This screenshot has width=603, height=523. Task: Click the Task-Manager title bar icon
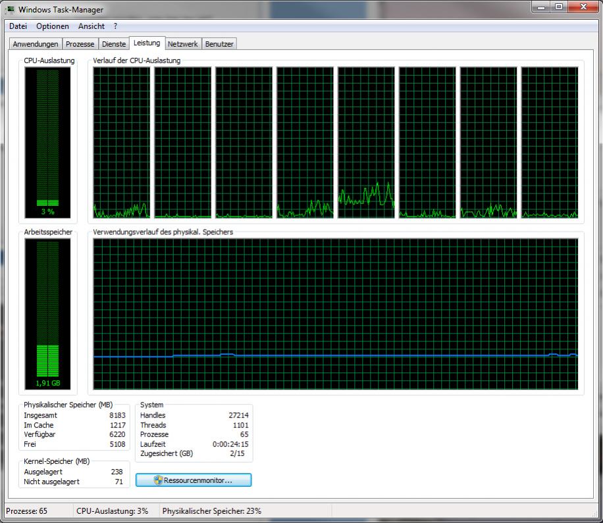[x=10, y=9]
